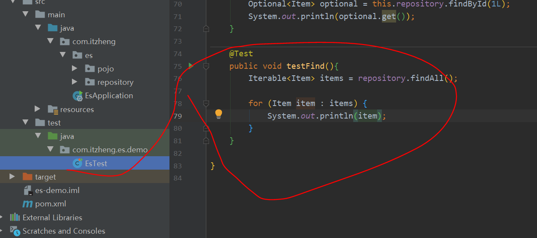537x238 pixels.
Task: Fold the for loop at line 78
Action: tap(206, 103)
